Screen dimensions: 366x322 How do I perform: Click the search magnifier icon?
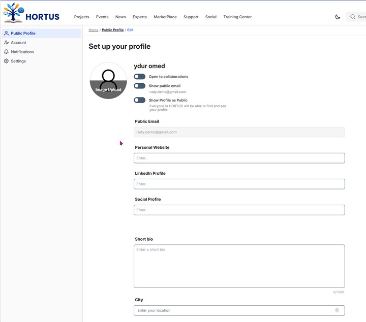(353, 17)
